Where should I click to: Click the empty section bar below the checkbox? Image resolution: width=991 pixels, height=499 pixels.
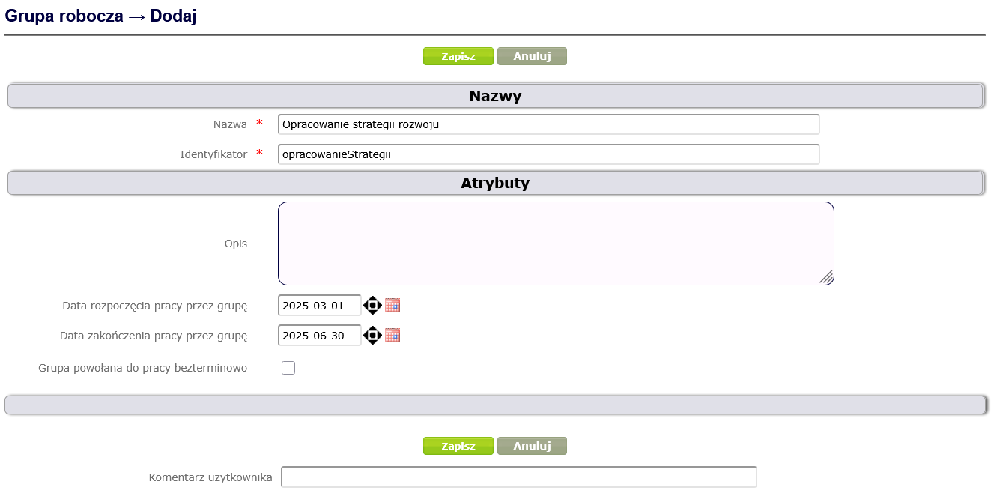(x=494, y=405)
